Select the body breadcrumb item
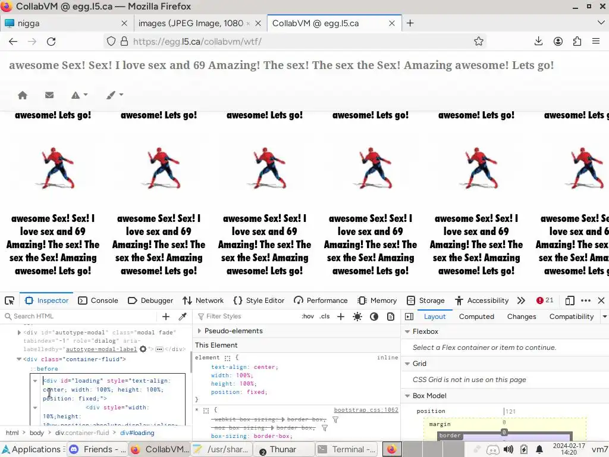This screenshot has height=457, width=609. click(36, 433)
